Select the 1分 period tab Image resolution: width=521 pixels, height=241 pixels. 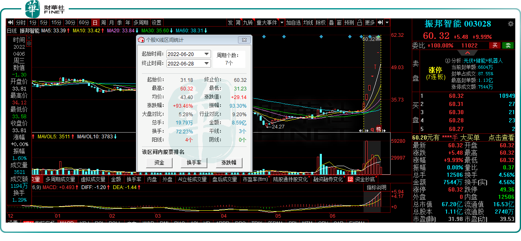[33, 23]
